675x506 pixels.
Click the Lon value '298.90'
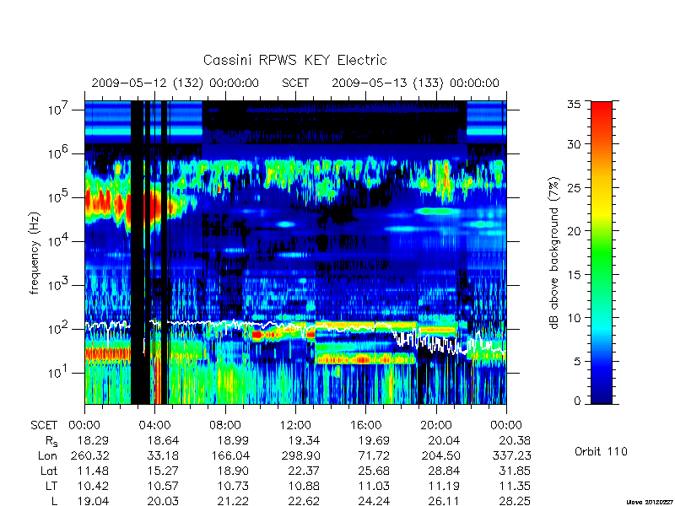[x=300, y=455]
